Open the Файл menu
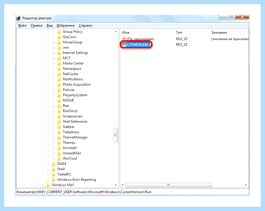The image size is (265, 211). pos(22,26)
